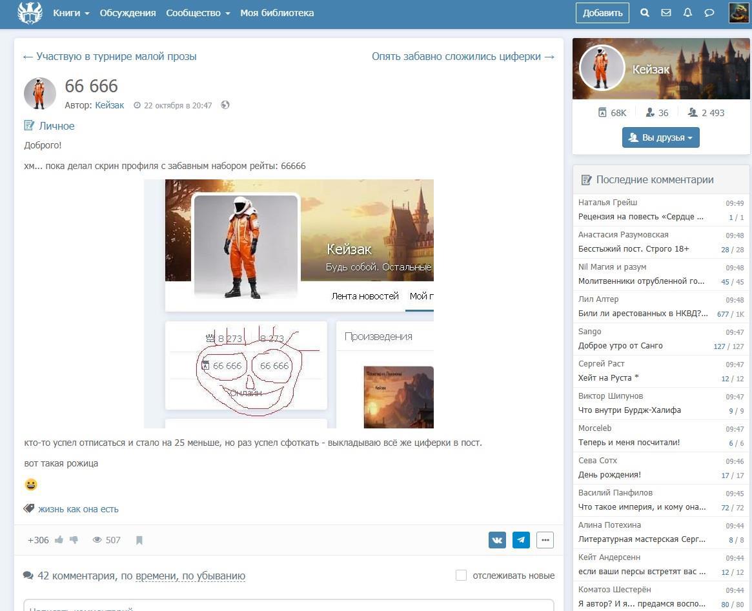This screenshot has width=752, height=611.
Task: Follow the 'жизнь как она есть' tag link
Action: (x=78, y=509)
